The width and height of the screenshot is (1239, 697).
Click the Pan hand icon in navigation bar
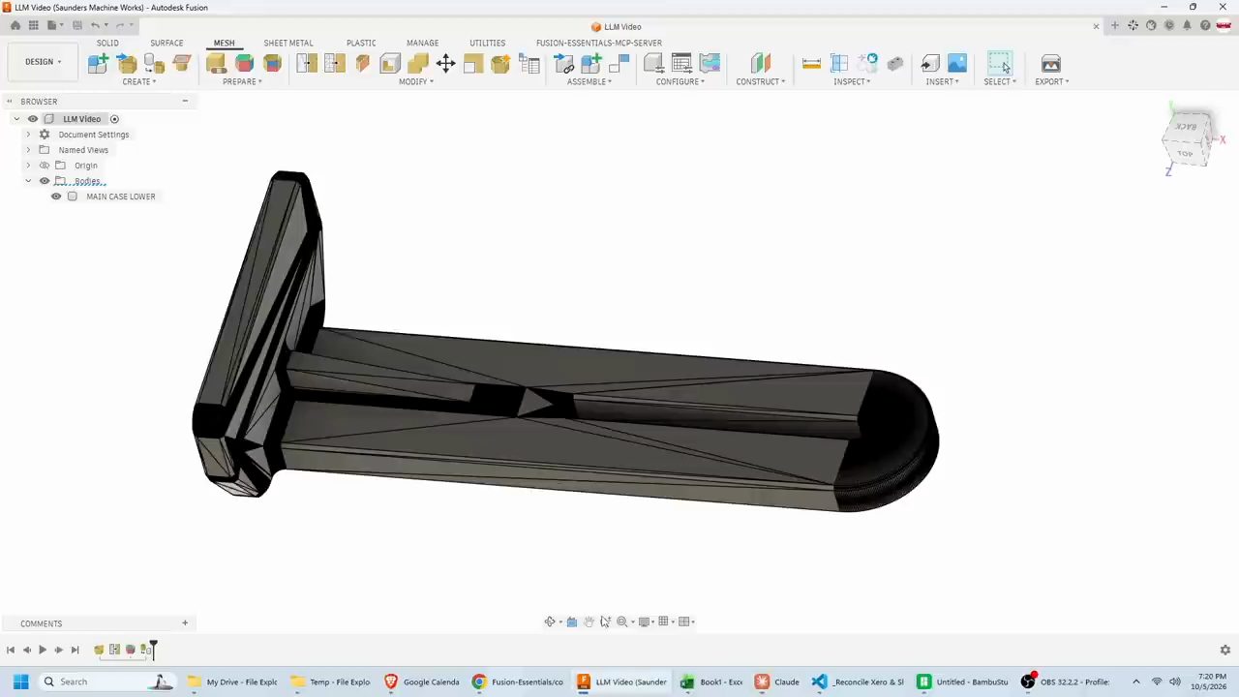[x=589, y=621]
